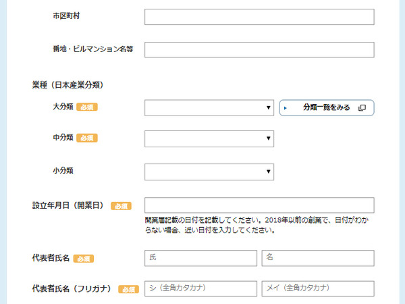Click the 必須 badge beside 大分類
The height and width of the screenshot is (304, 405).
[x=87, y=107]
